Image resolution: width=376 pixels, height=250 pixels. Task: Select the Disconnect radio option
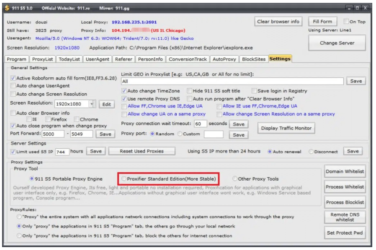(x=311, y=152)
